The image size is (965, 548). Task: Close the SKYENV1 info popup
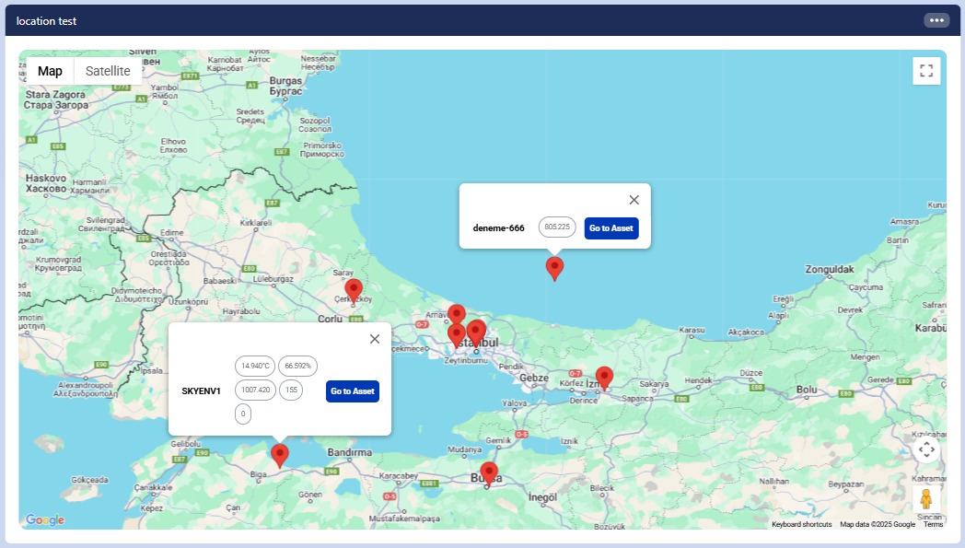coord(374,339)
